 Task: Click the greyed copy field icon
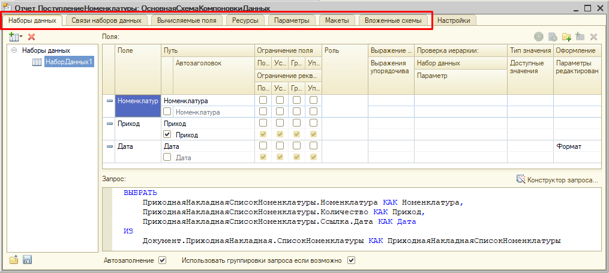(x=553, y=37)
